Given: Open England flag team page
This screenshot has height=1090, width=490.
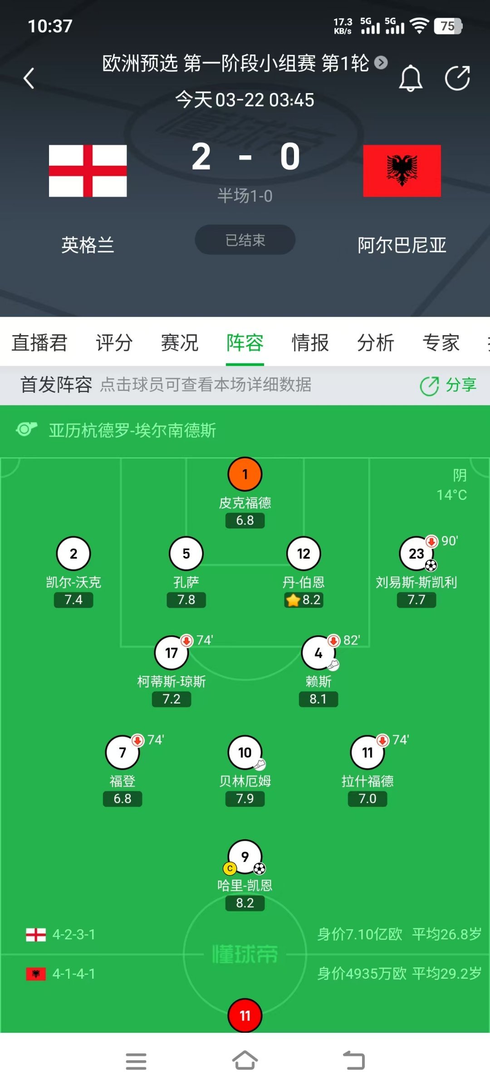Looking at the screenshot, I should 88,171.
